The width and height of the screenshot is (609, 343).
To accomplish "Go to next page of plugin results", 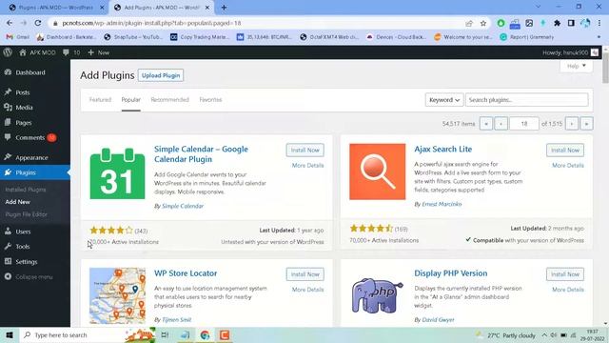I will [572, 124].
